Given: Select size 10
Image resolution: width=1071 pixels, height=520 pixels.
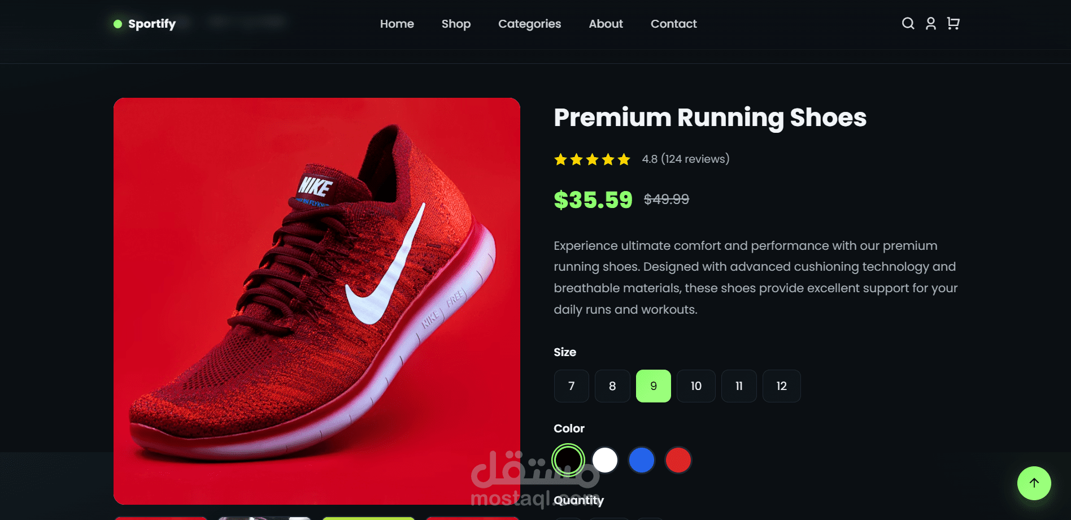Looking at the screenshot, I should coord(696,386).
